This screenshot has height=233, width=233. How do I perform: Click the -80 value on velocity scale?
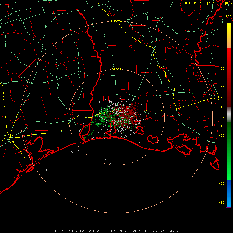tap(221, 193)
